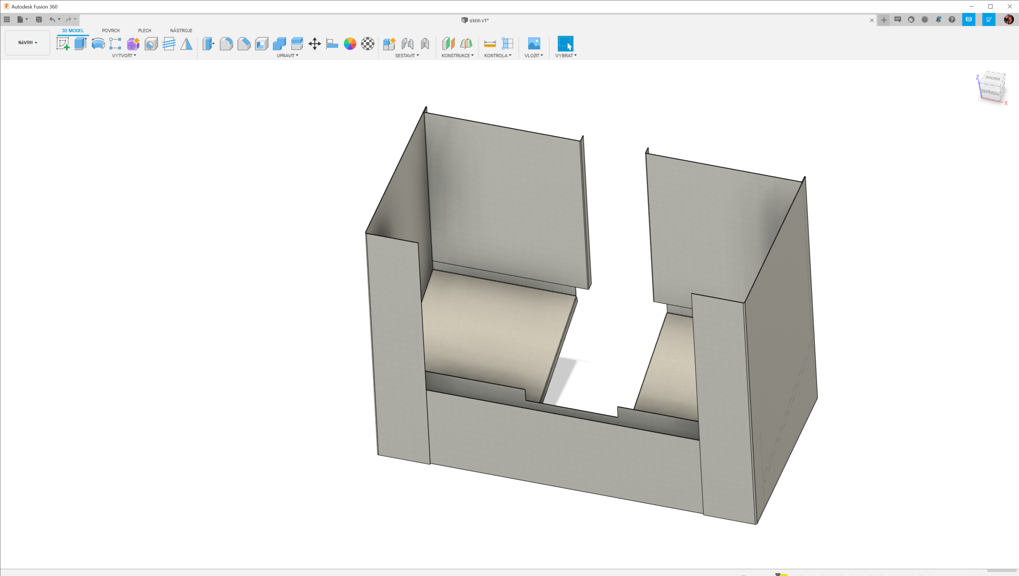
Task: Click the Fillet tool icon
Action: (226, 44)
